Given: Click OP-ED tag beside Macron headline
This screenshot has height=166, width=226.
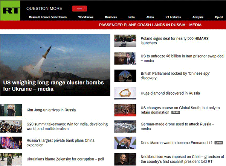Looking at the screenshot, I should coord(218,143).
